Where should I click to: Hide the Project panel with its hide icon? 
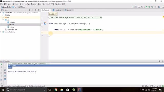click(39, 10)
